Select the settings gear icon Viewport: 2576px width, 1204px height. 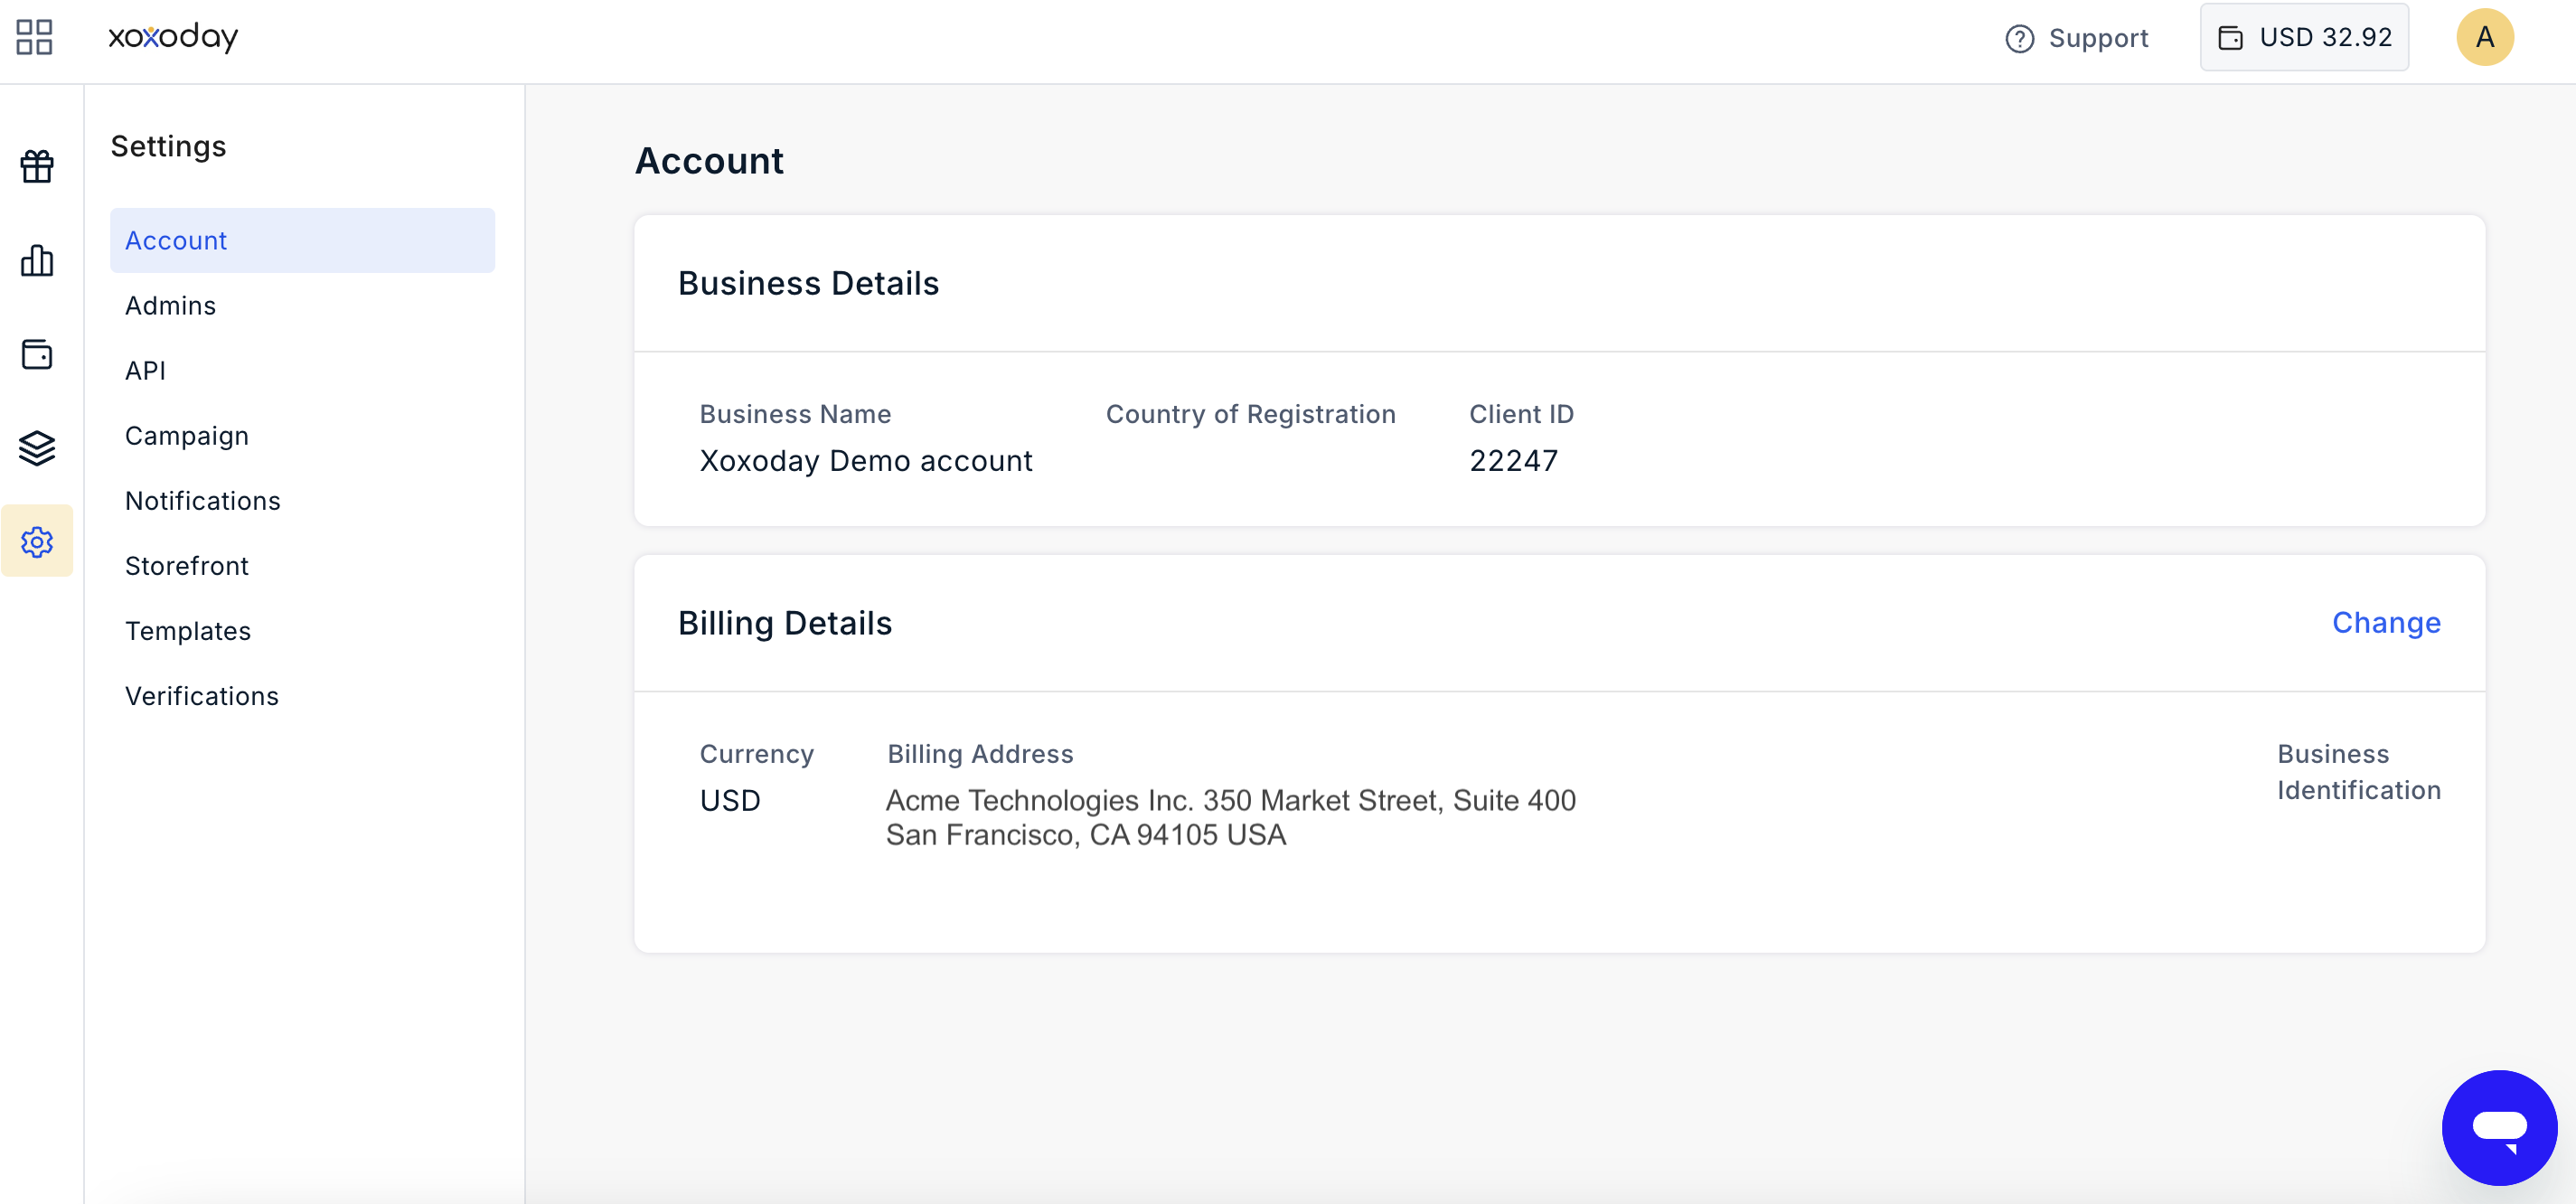pos(37,541)
